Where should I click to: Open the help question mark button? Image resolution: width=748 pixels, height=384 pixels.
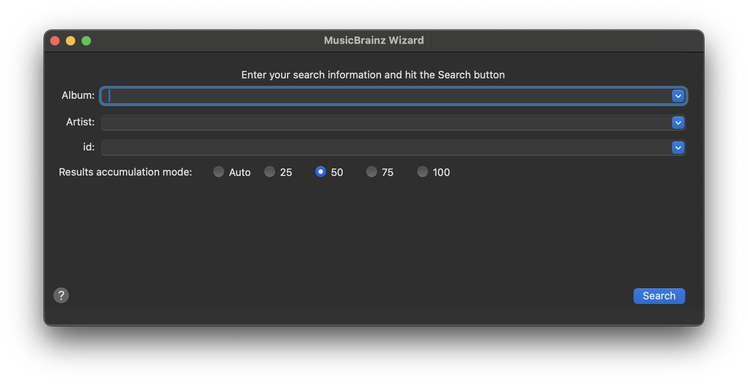pos(61,295)
